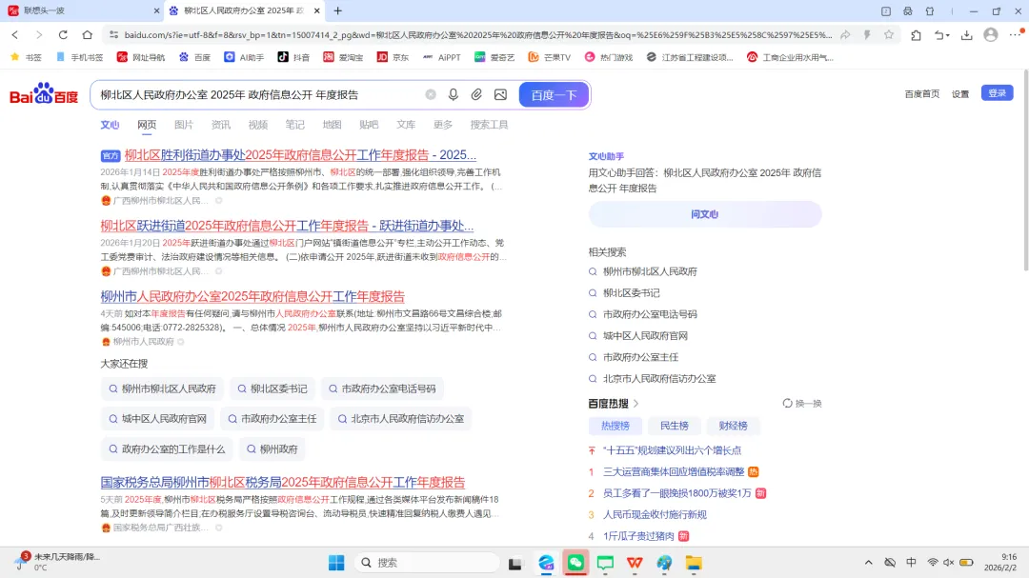The height and width of the screenshot is (578, 1029).
Task: Attach a file with paperclip icon
Action: click(476, 94)
